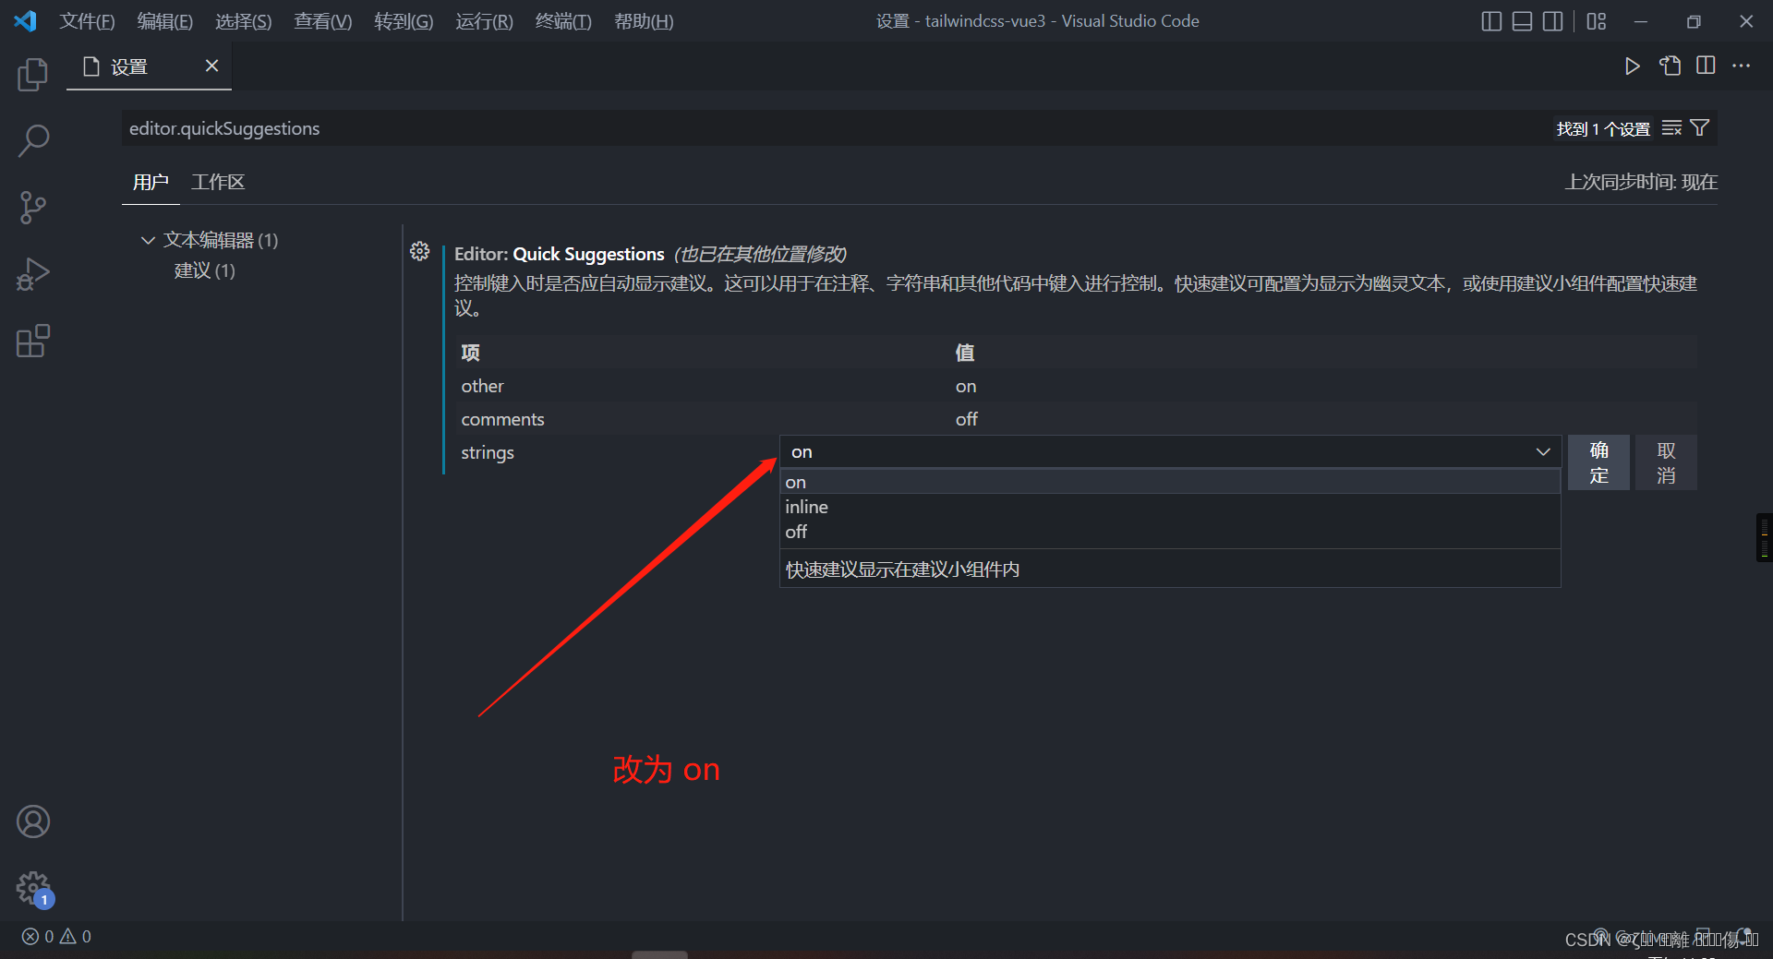Choose 'inline' option in dropdown list
The image size is (1773, 959).
click(x=1171, y=507)
